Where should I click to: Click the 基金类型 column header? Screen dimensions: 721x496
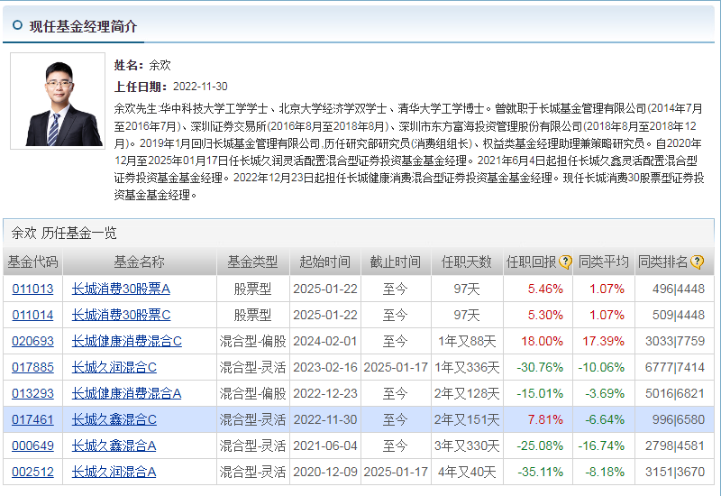tap(253, 262)
